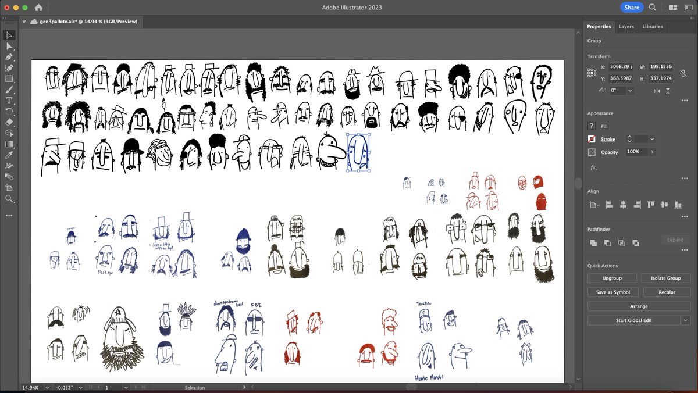The width and height of the screenshot is (698, 393).
Task: Click the Home icon
Action: coord(38,8)
